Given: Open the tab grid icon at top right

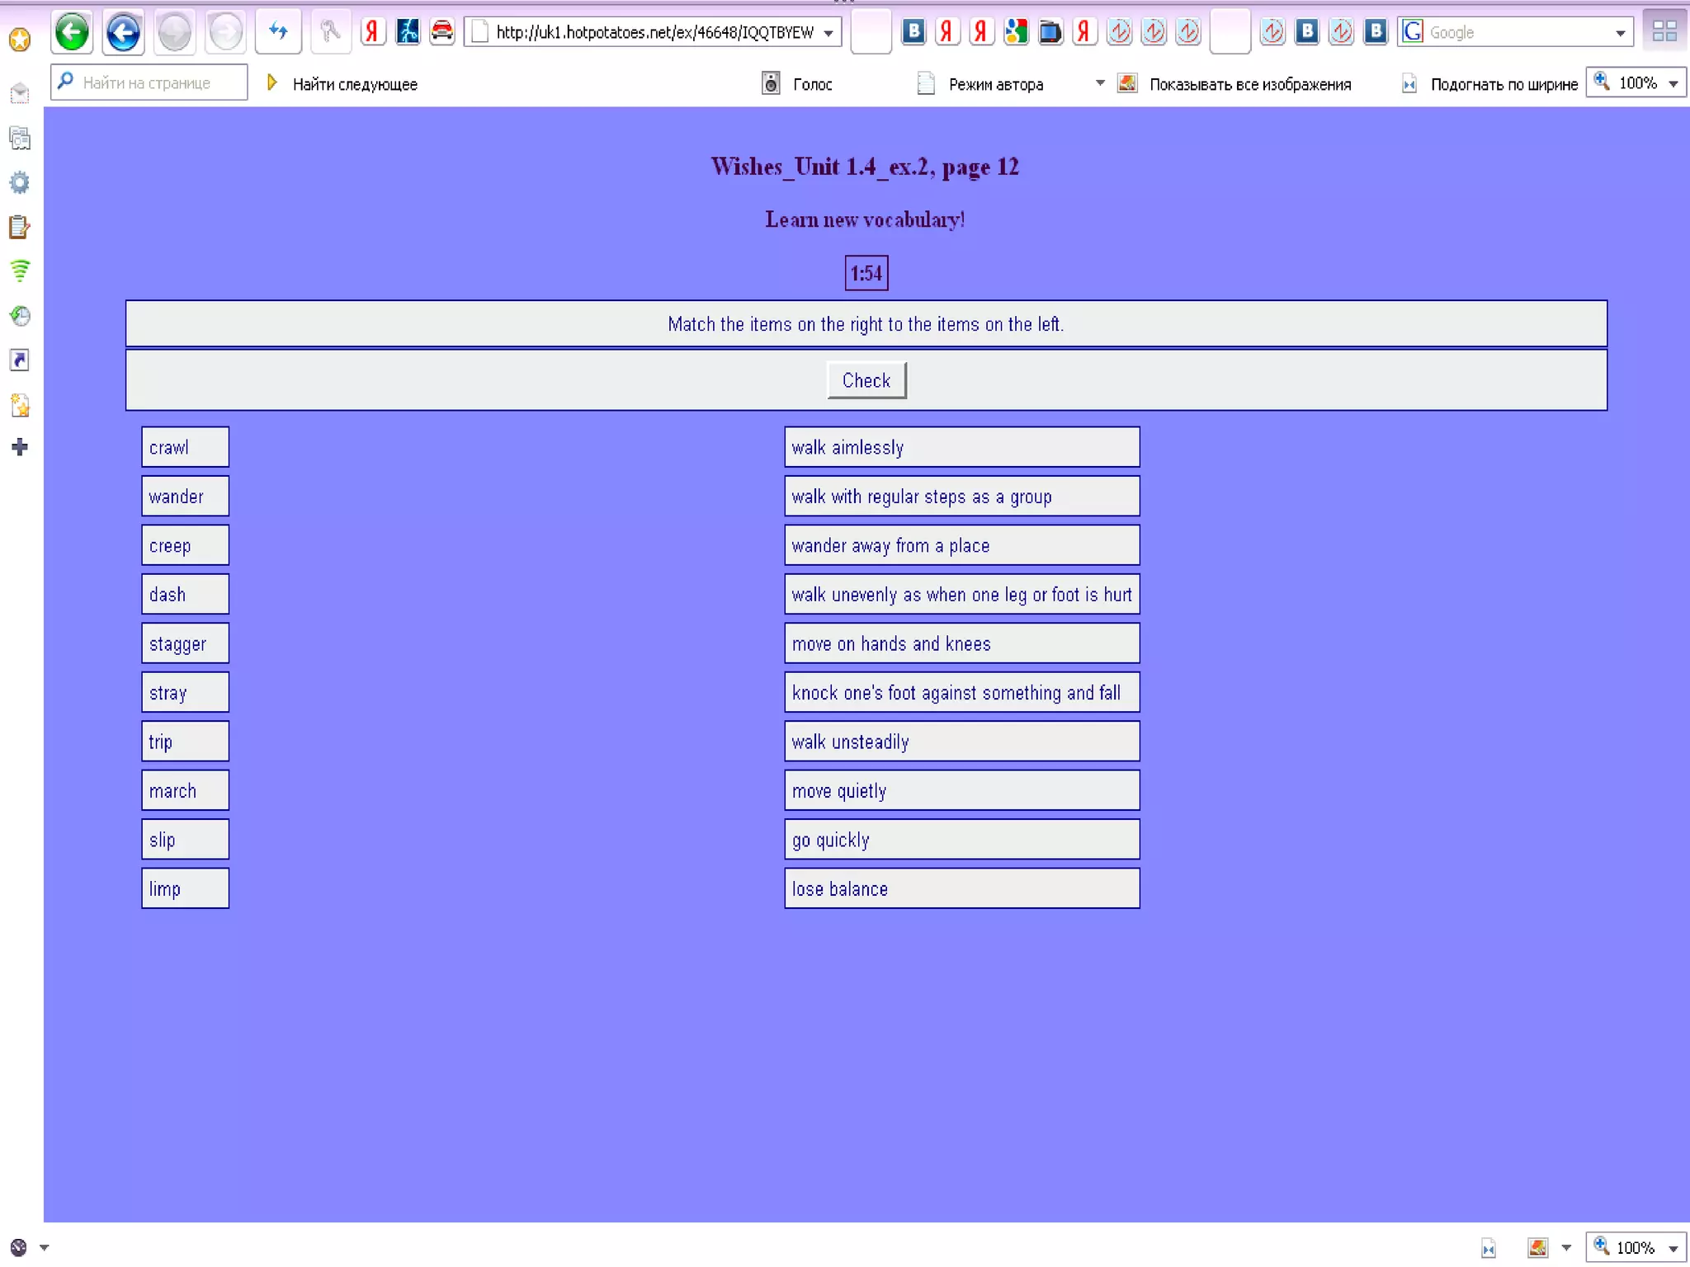Looking at the screenshot, I should 1664,33.
